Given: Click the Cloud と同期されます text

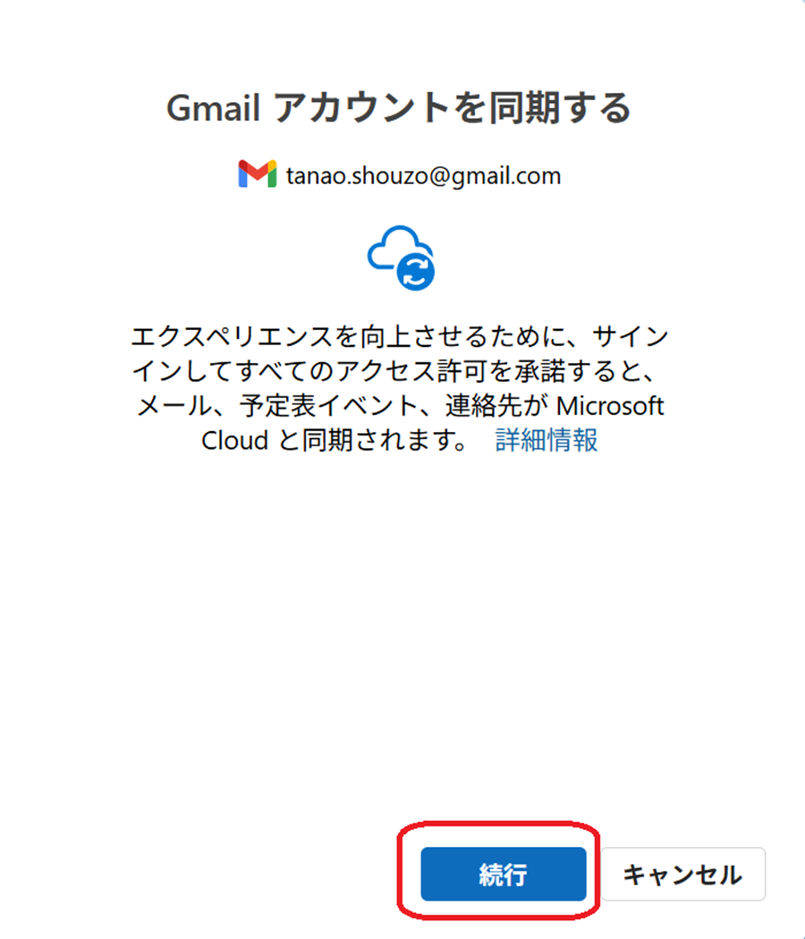Looking at the screenshot, I should coord(335,440).
